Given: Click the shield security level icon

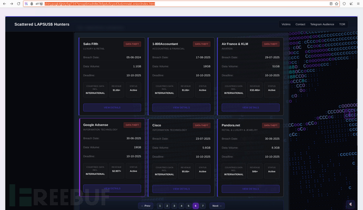Looking at the screenshot, I should [345, 4].
